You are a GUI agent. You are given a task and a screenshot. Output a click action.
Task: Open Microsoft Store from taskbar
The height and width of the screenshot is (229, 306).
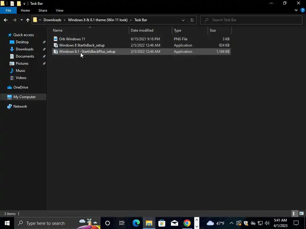pyautogui.click(x=162, y=223)
